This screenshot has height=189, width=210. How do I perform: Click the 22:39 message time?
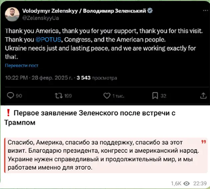click(200, 183)
